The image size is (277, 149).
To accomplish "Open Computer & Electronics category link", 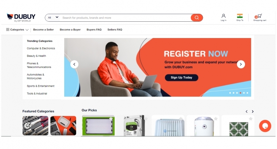I will coord(41,48).
